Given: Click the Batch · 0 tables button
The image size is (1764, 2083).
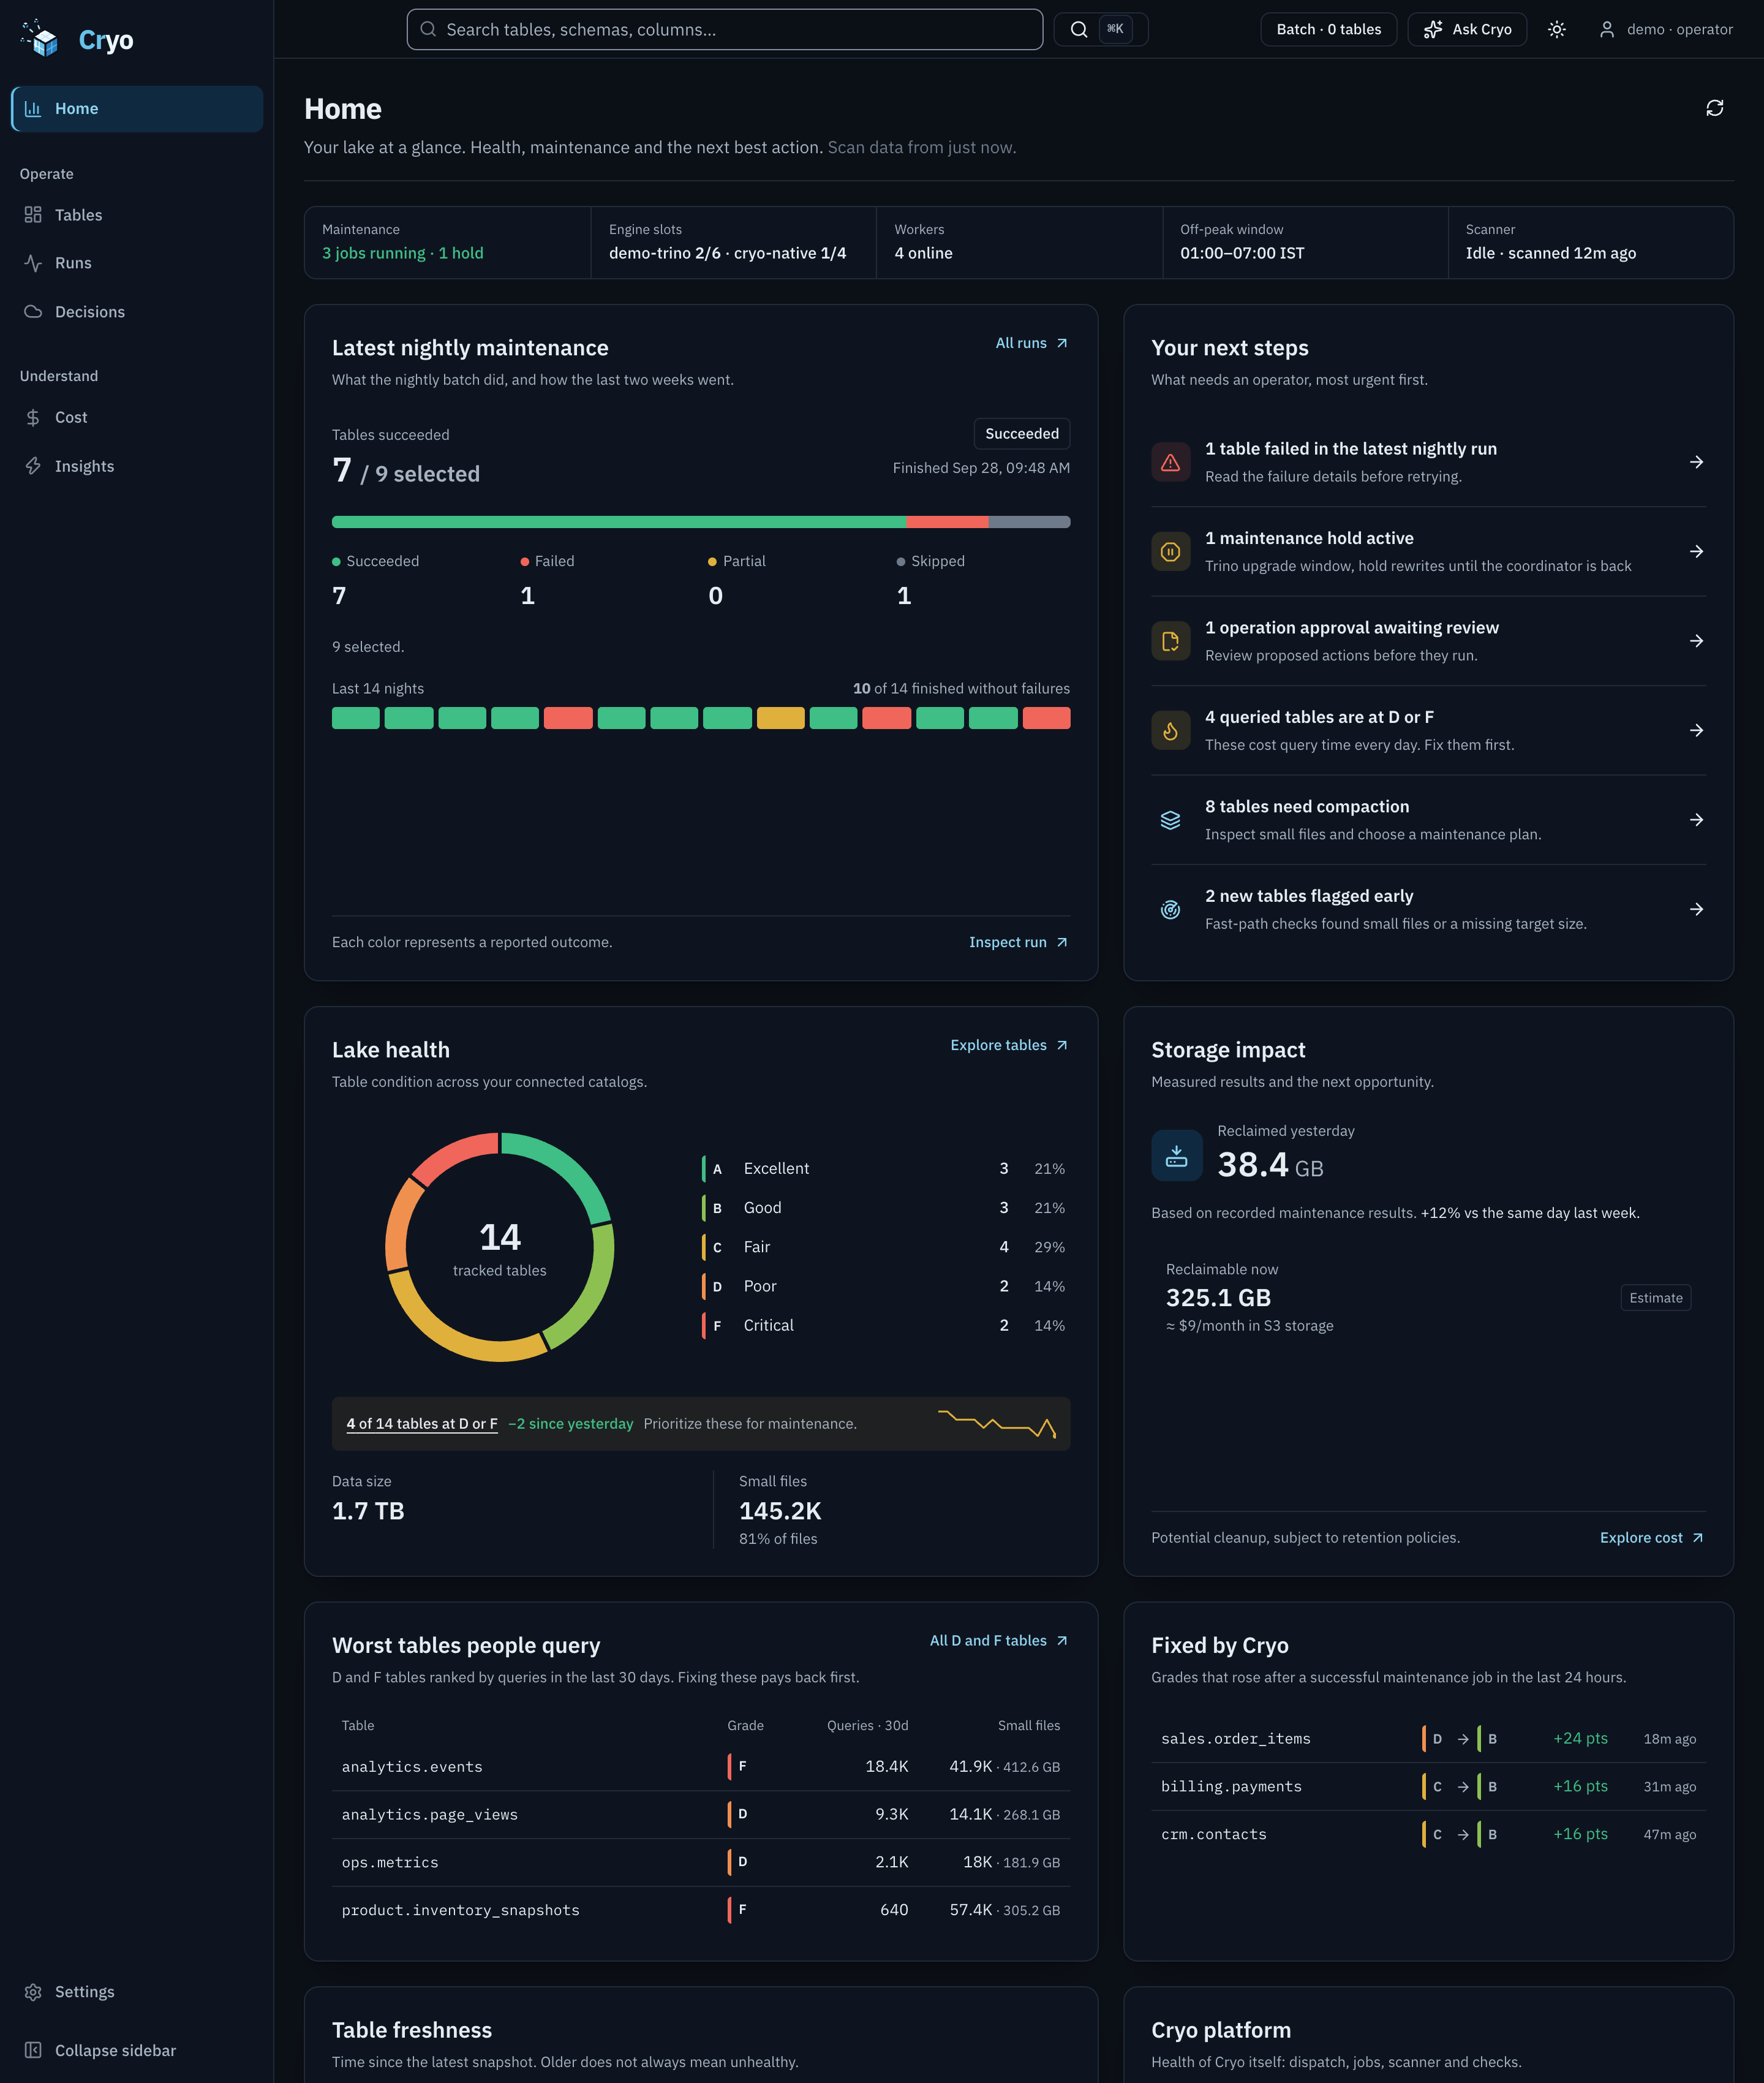Looking at the screenshot, I should (x=1328, y=30).
